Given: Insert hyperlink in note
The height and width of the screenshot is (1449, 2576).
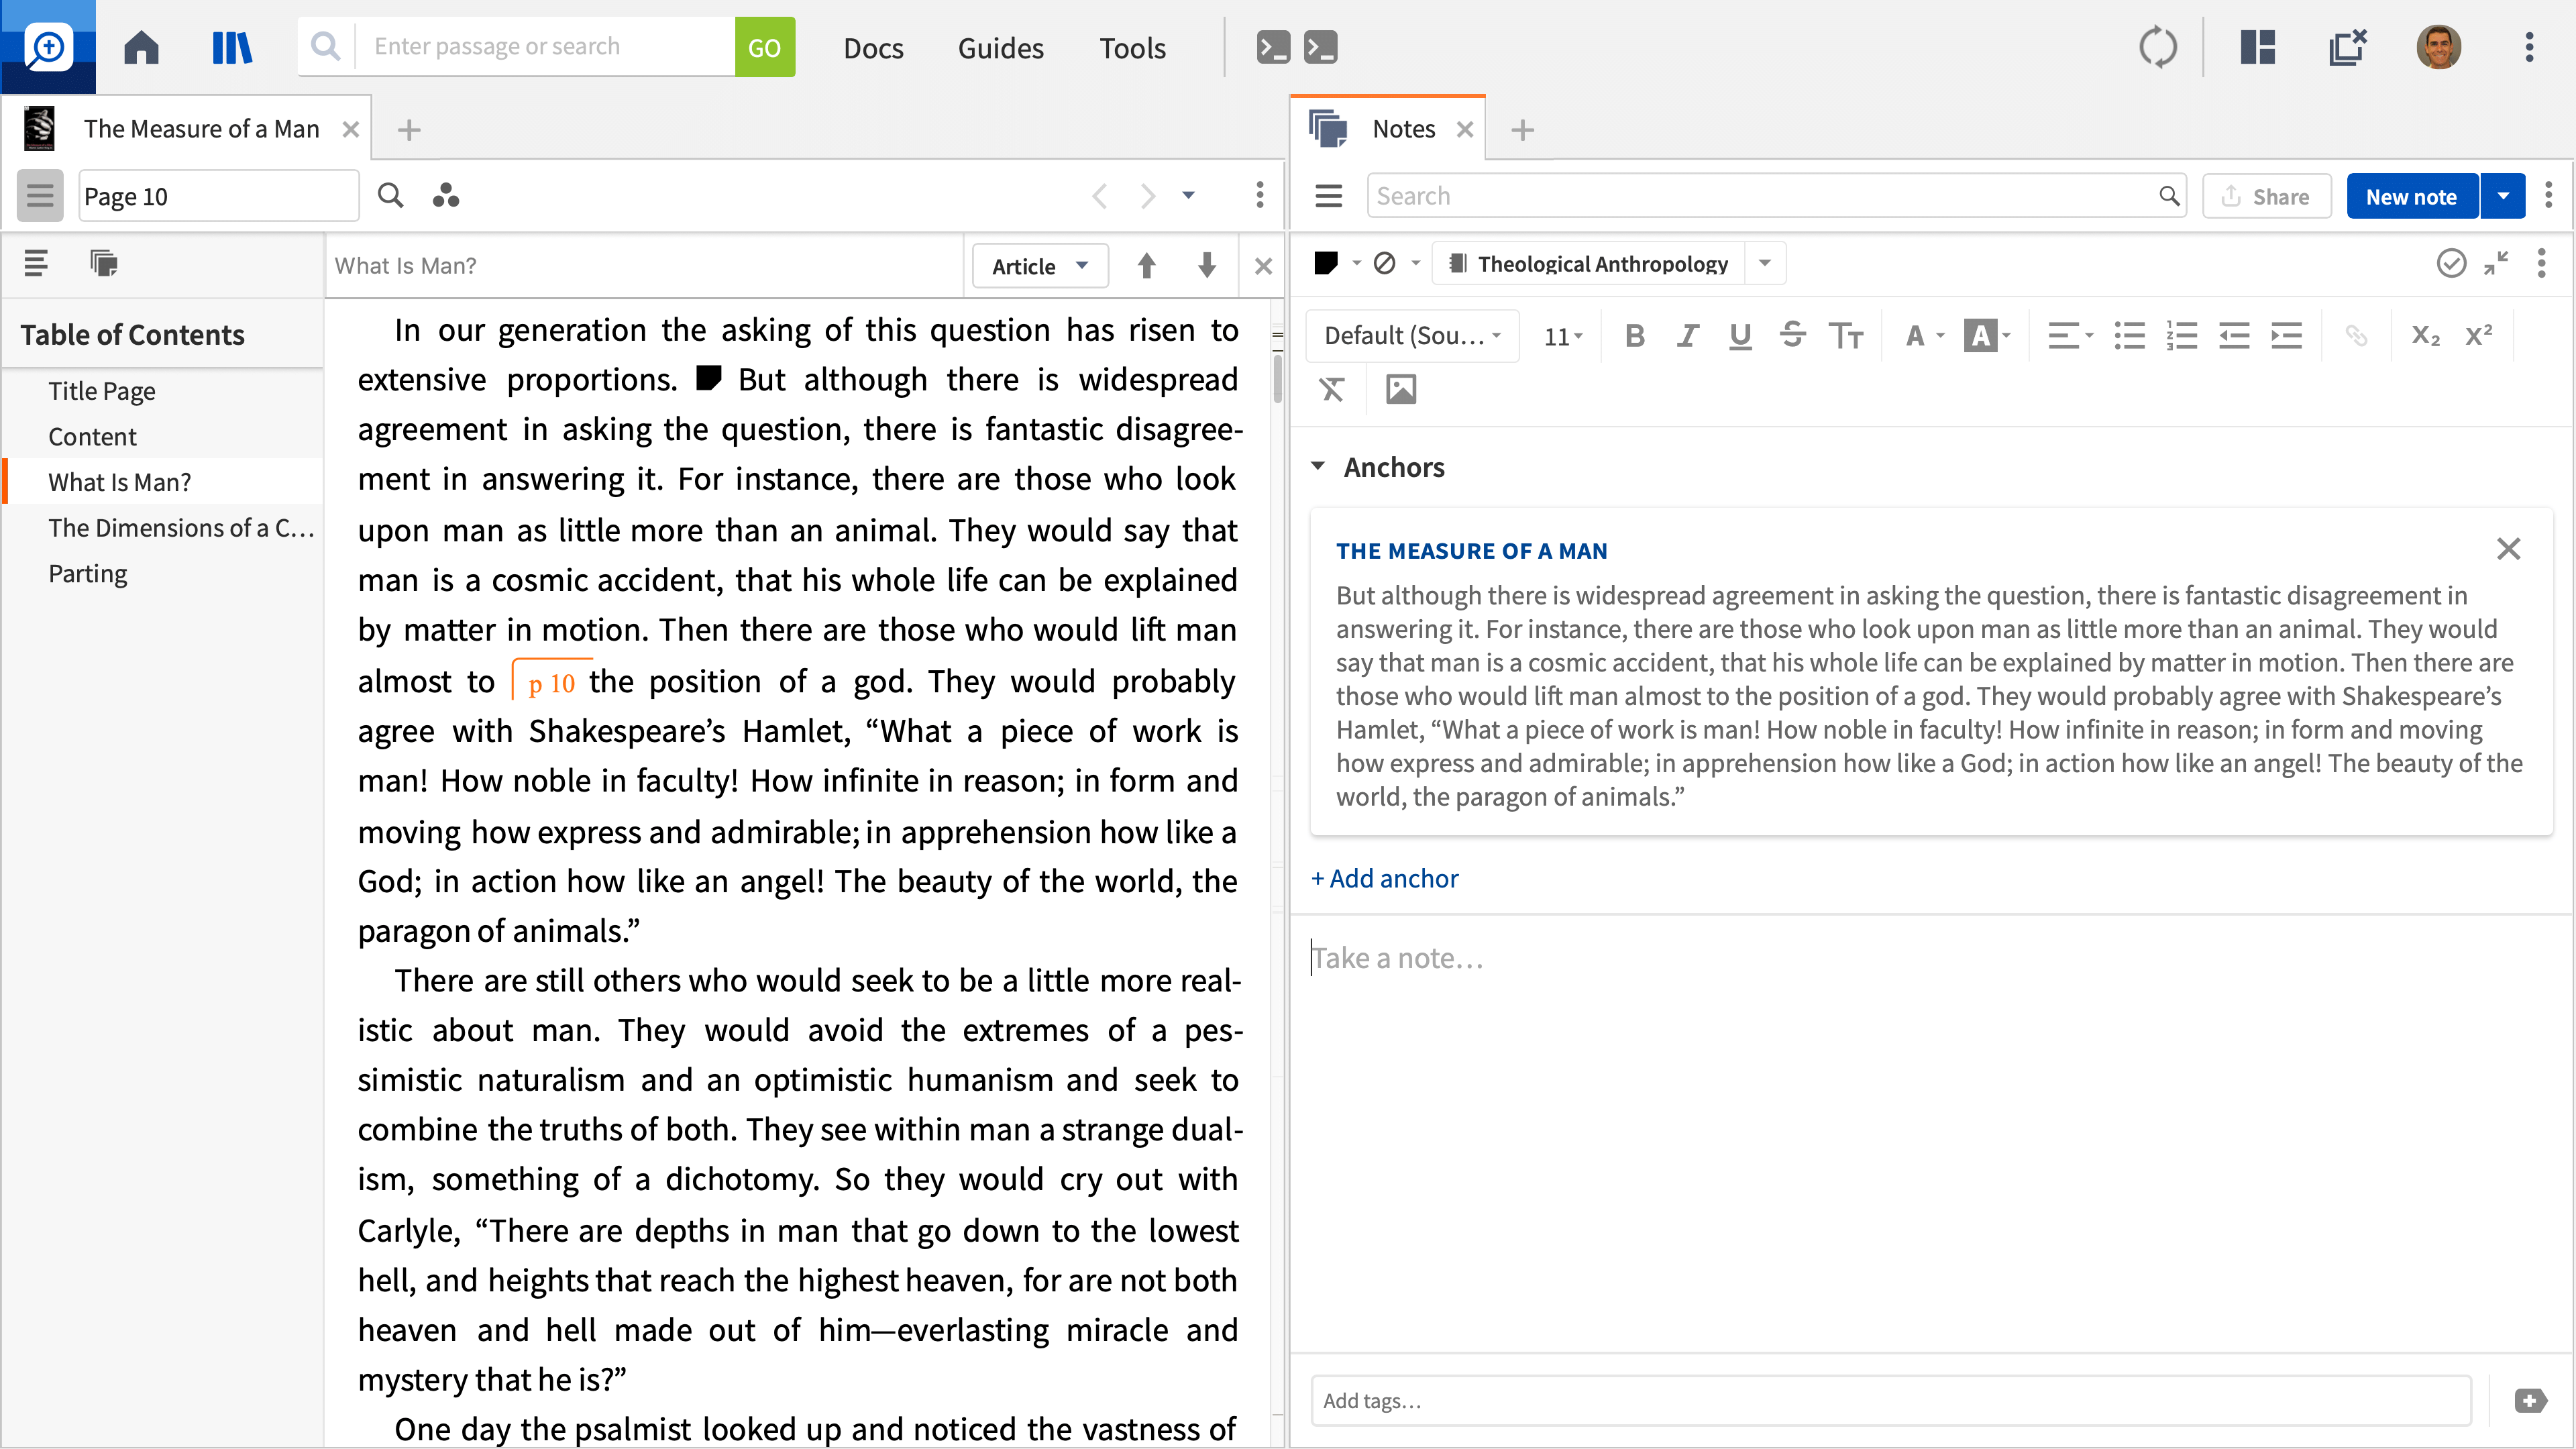Looking at the screenshot, I should [x=2356, y=335].
